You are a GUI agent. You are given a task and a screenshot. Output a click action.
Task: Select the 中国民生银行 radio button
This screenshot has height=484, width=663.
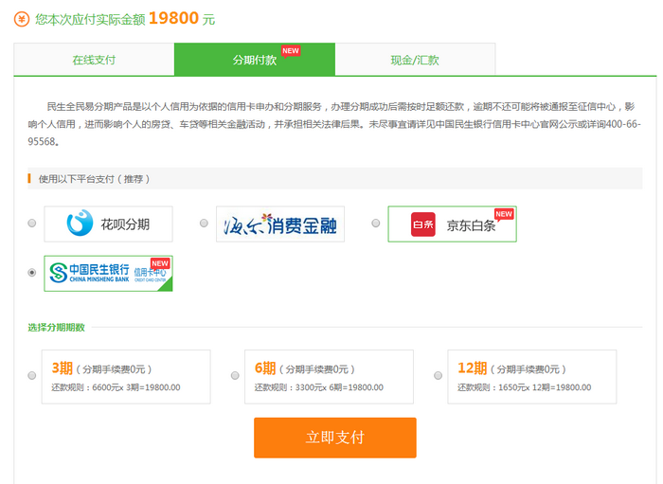click(x=32, y=273)
